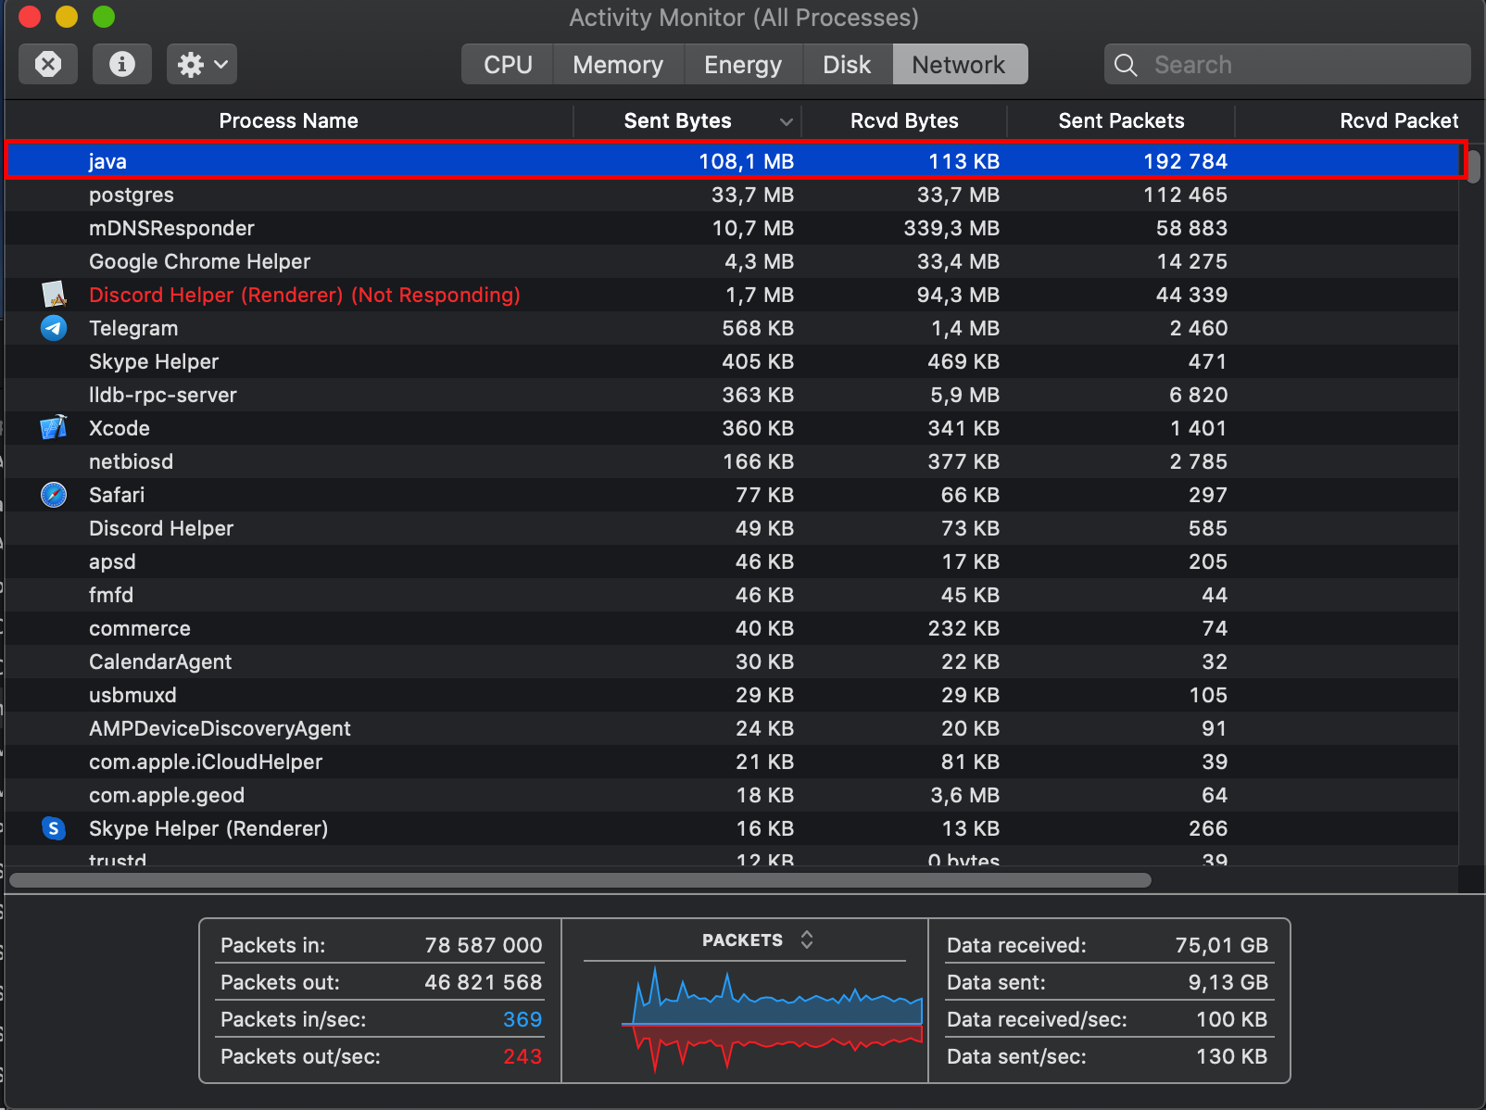
Task: Switch to the Disk tab
Action: (847, 64)
